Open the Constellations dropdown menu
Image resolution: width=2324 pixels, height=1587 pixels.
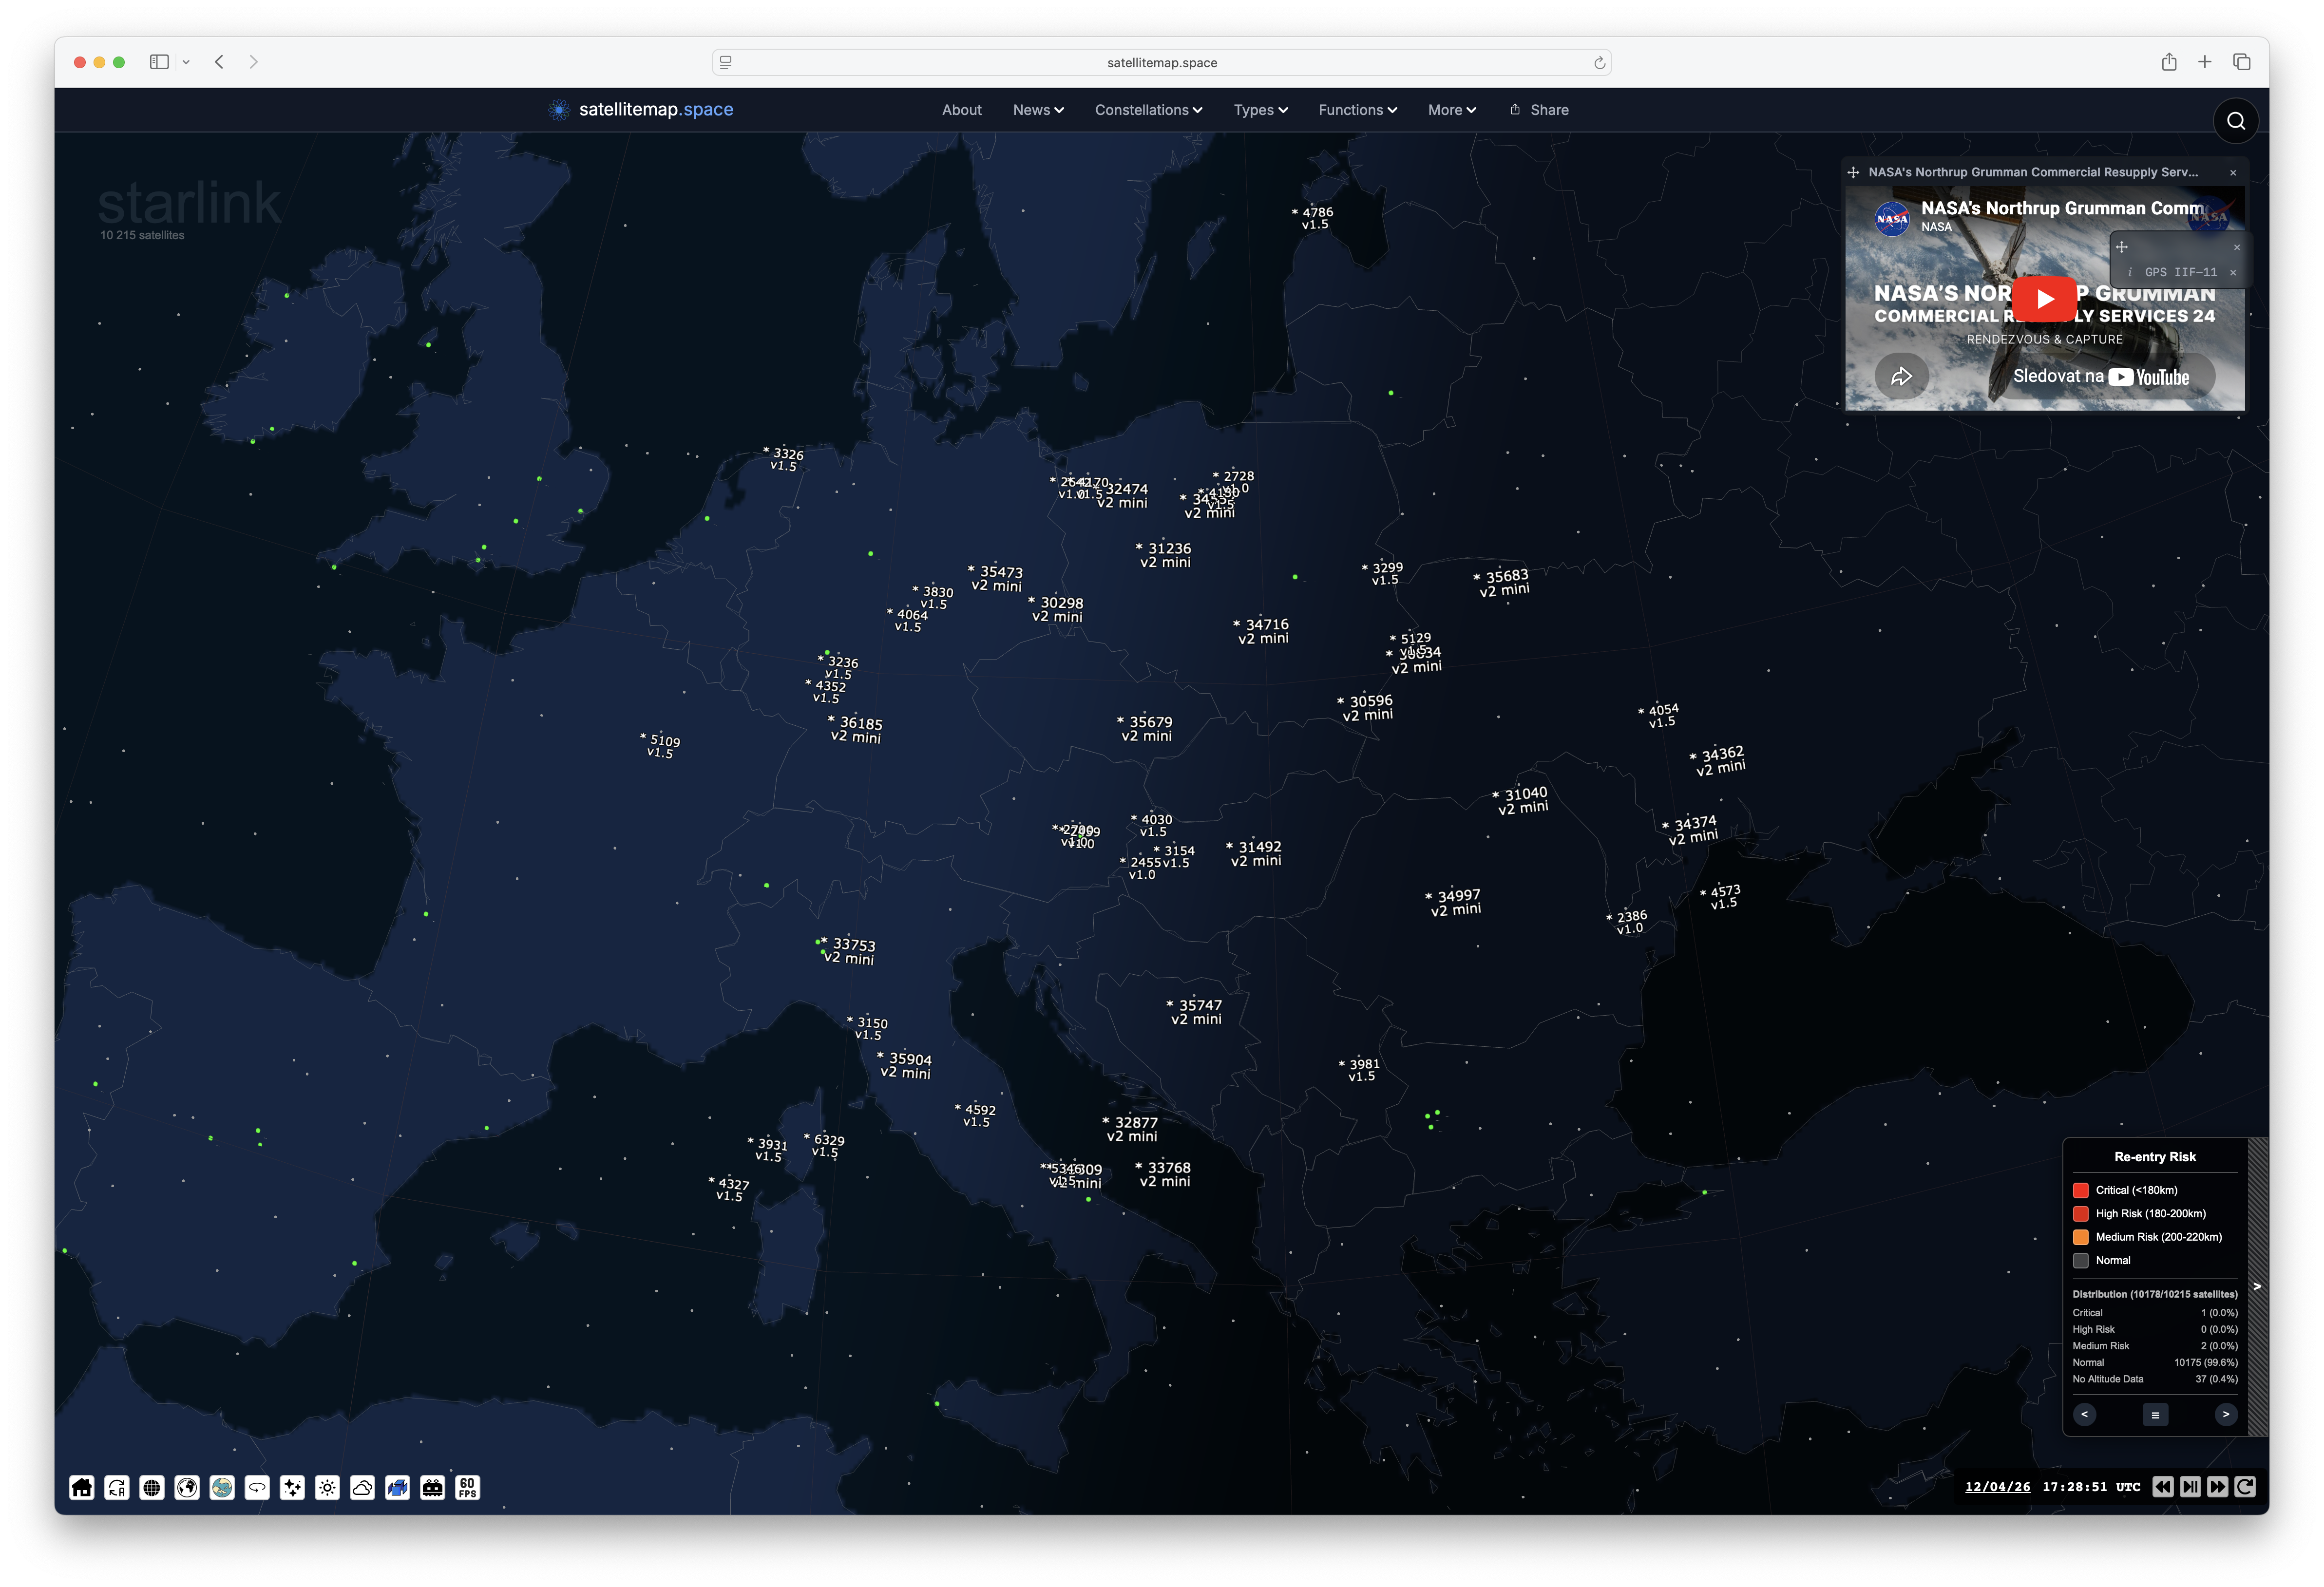coord(1148,110)
